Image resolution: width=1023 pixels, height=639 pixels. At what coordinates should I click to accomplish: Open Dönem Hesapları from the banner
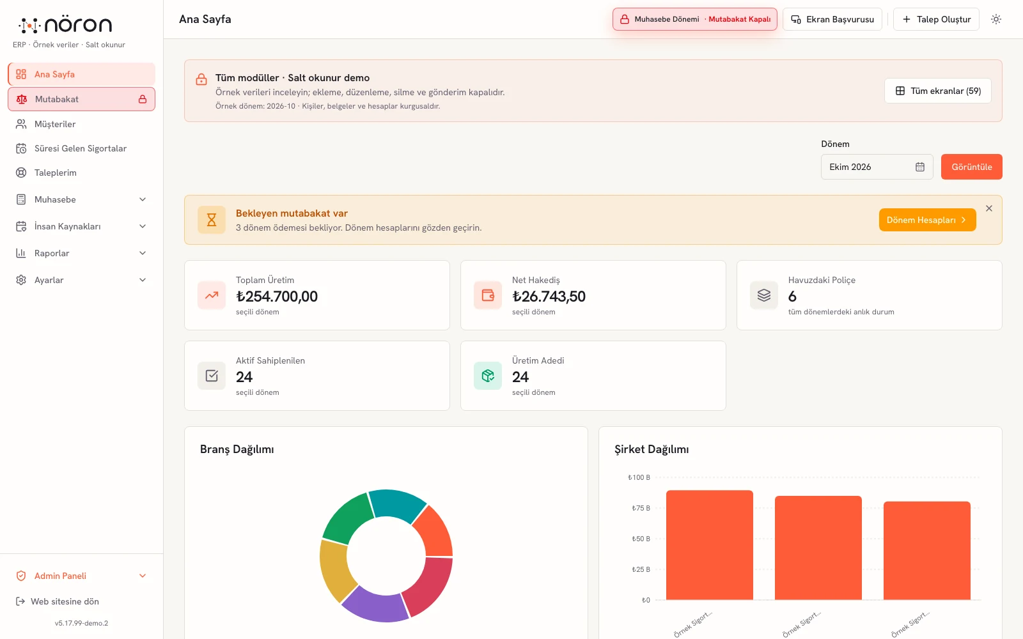pyautogui.click(x=927, y=220)
